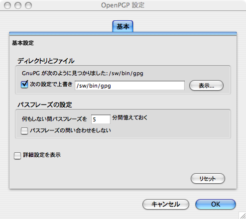246x219 pixels.
Task: Click the GnuPG found path message text
Action: [83, 73]
